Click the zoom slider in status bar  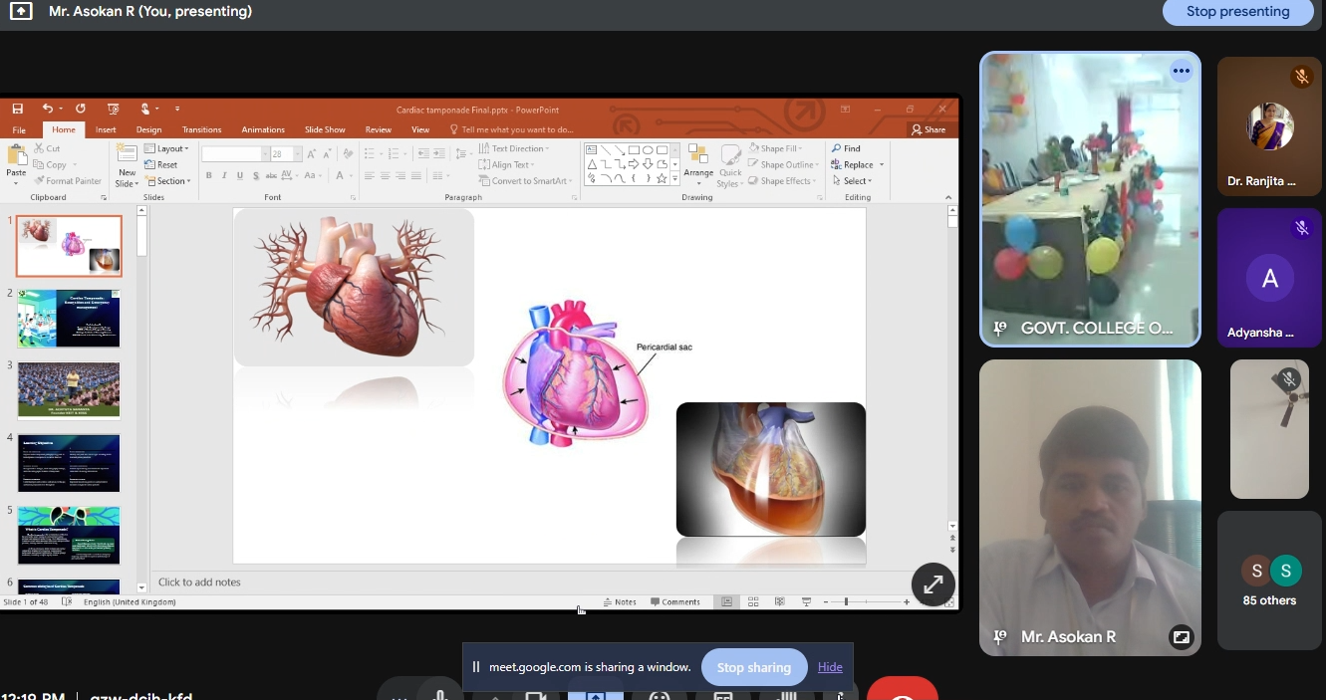(x=846, y=602)
